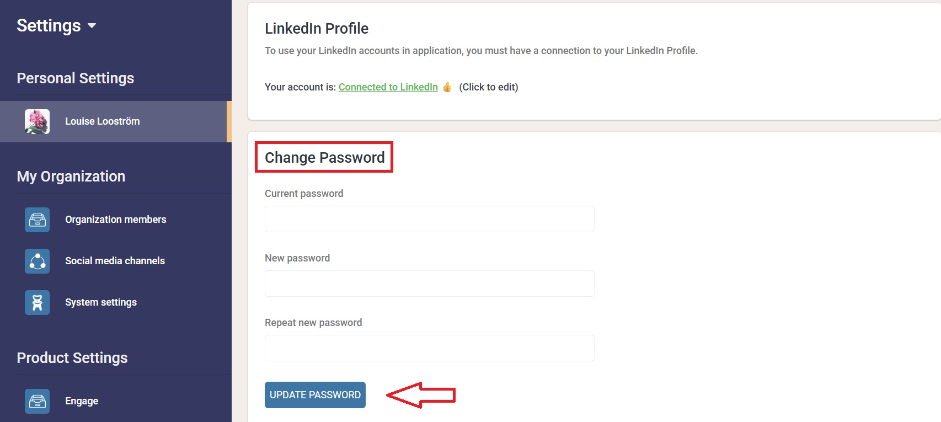Open Engage product settings

pos(82,401)
